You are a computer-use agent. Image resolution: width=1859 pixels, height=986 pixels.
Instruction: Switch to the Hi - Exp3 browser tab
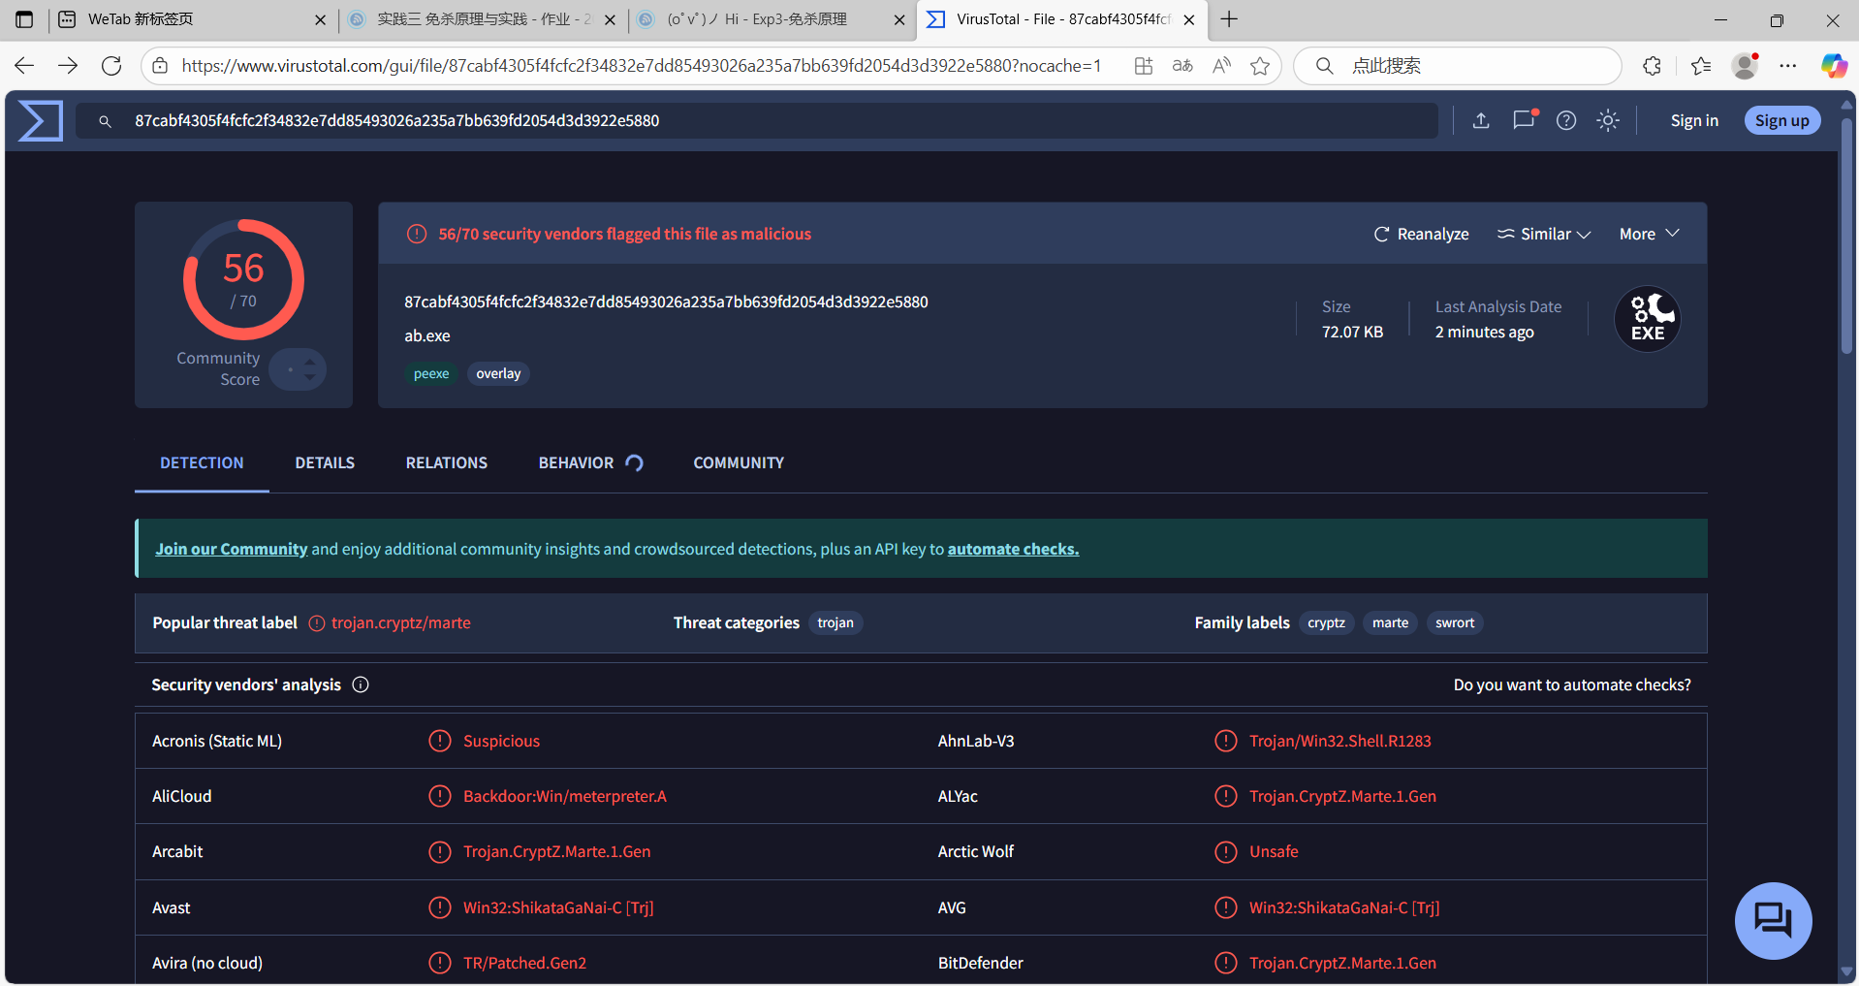tap(772, 19)
